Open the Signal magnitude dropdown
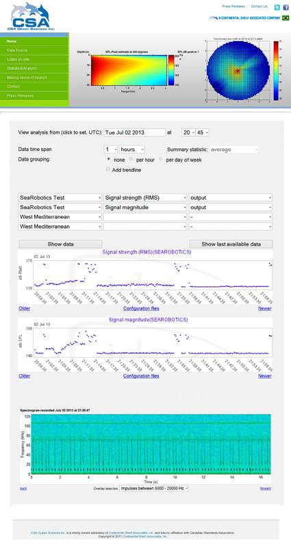 (145, 207)
